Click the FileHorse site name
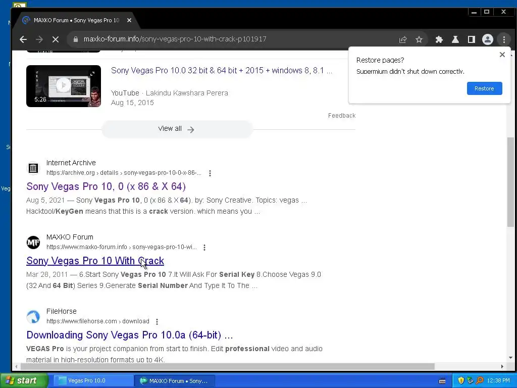The width and height of the screenshot is (517, 388). pyautogui.click(x=61, y=311)
